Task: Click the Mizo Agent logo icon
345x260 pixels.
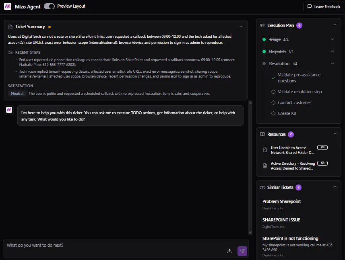Action: coord(8,6)
